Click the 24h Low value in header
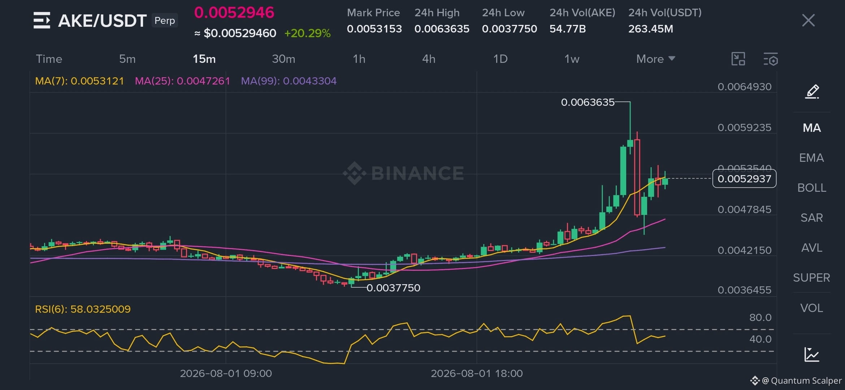 tap(510, 29)
